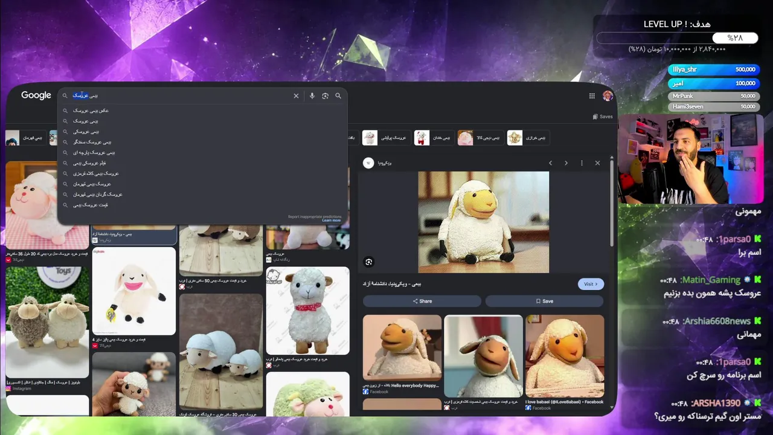Screen dimensions: 773x435
Task: Click the Wikipedia source icon in preview
Action: (x=368, y=163)
